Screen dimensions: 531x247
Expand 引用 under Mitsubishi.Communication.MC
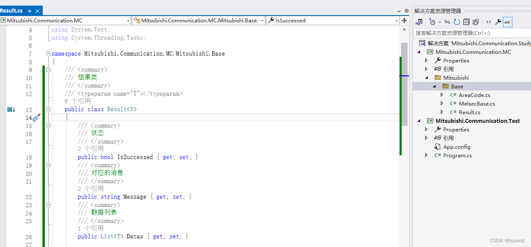click(426, 69)
